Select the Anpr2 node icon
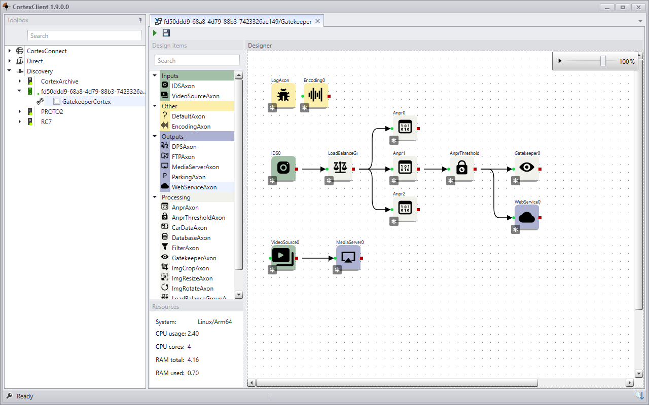 pos(405,209)
